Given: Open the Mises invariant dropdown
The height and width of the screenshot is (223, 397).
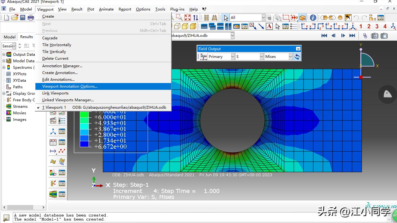Looking at the screenshot, I should click(x=290, y=57).
